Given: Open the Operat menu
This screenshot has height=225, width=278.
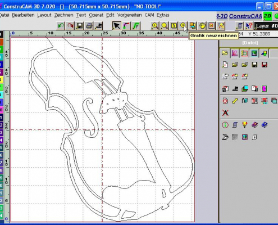Looking at the screenshot, I should [x=96, y=15].
